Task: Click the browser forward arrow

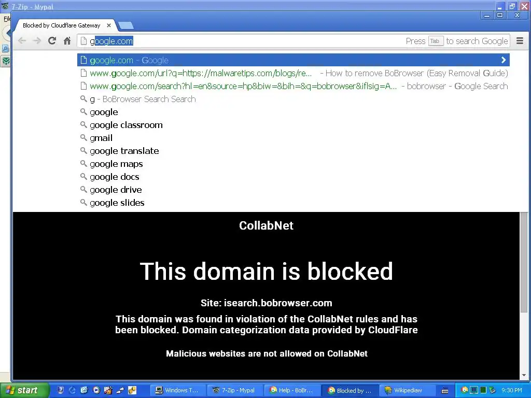Action: click(37, 41)
